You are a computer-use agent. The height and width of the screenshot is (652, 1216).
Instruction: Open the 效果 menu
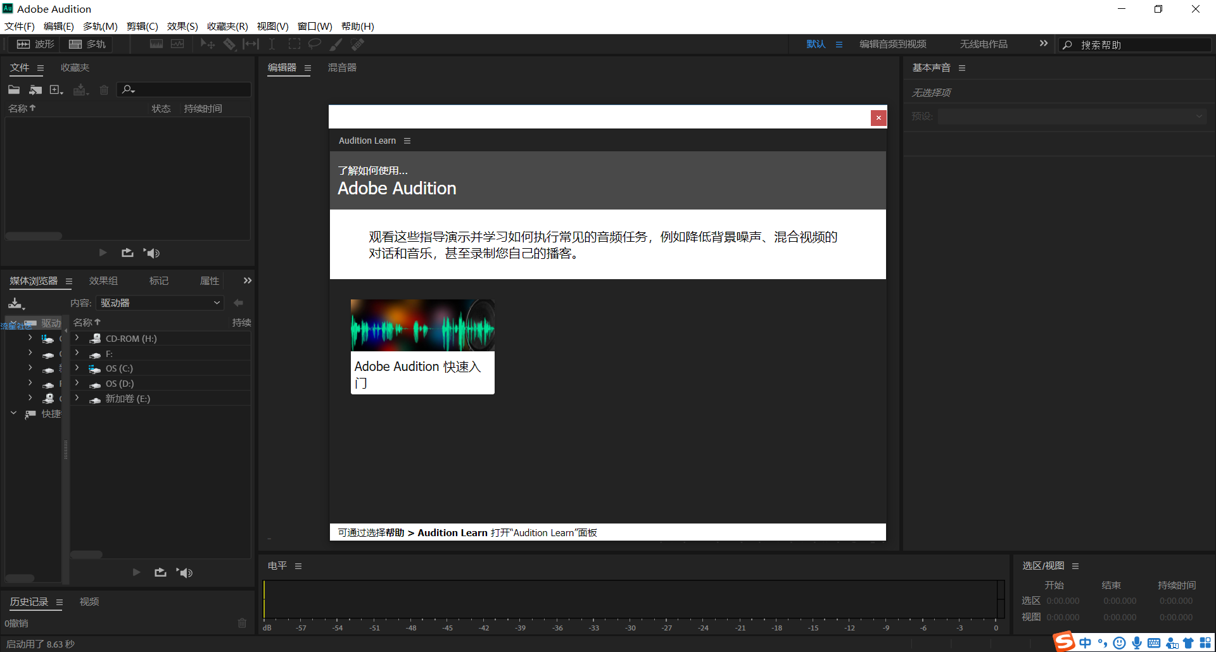[x=182, y=26]
